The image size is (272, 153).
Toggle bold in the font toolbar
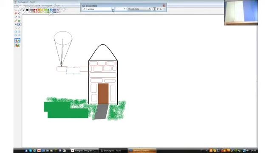[x=154, y=9]
